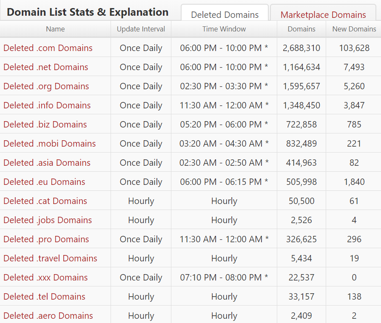Image resolution: width=381 pixels, height=323 pixels.
Task: Select the 1,348,450 domains cell
Action: pos(301,105)
